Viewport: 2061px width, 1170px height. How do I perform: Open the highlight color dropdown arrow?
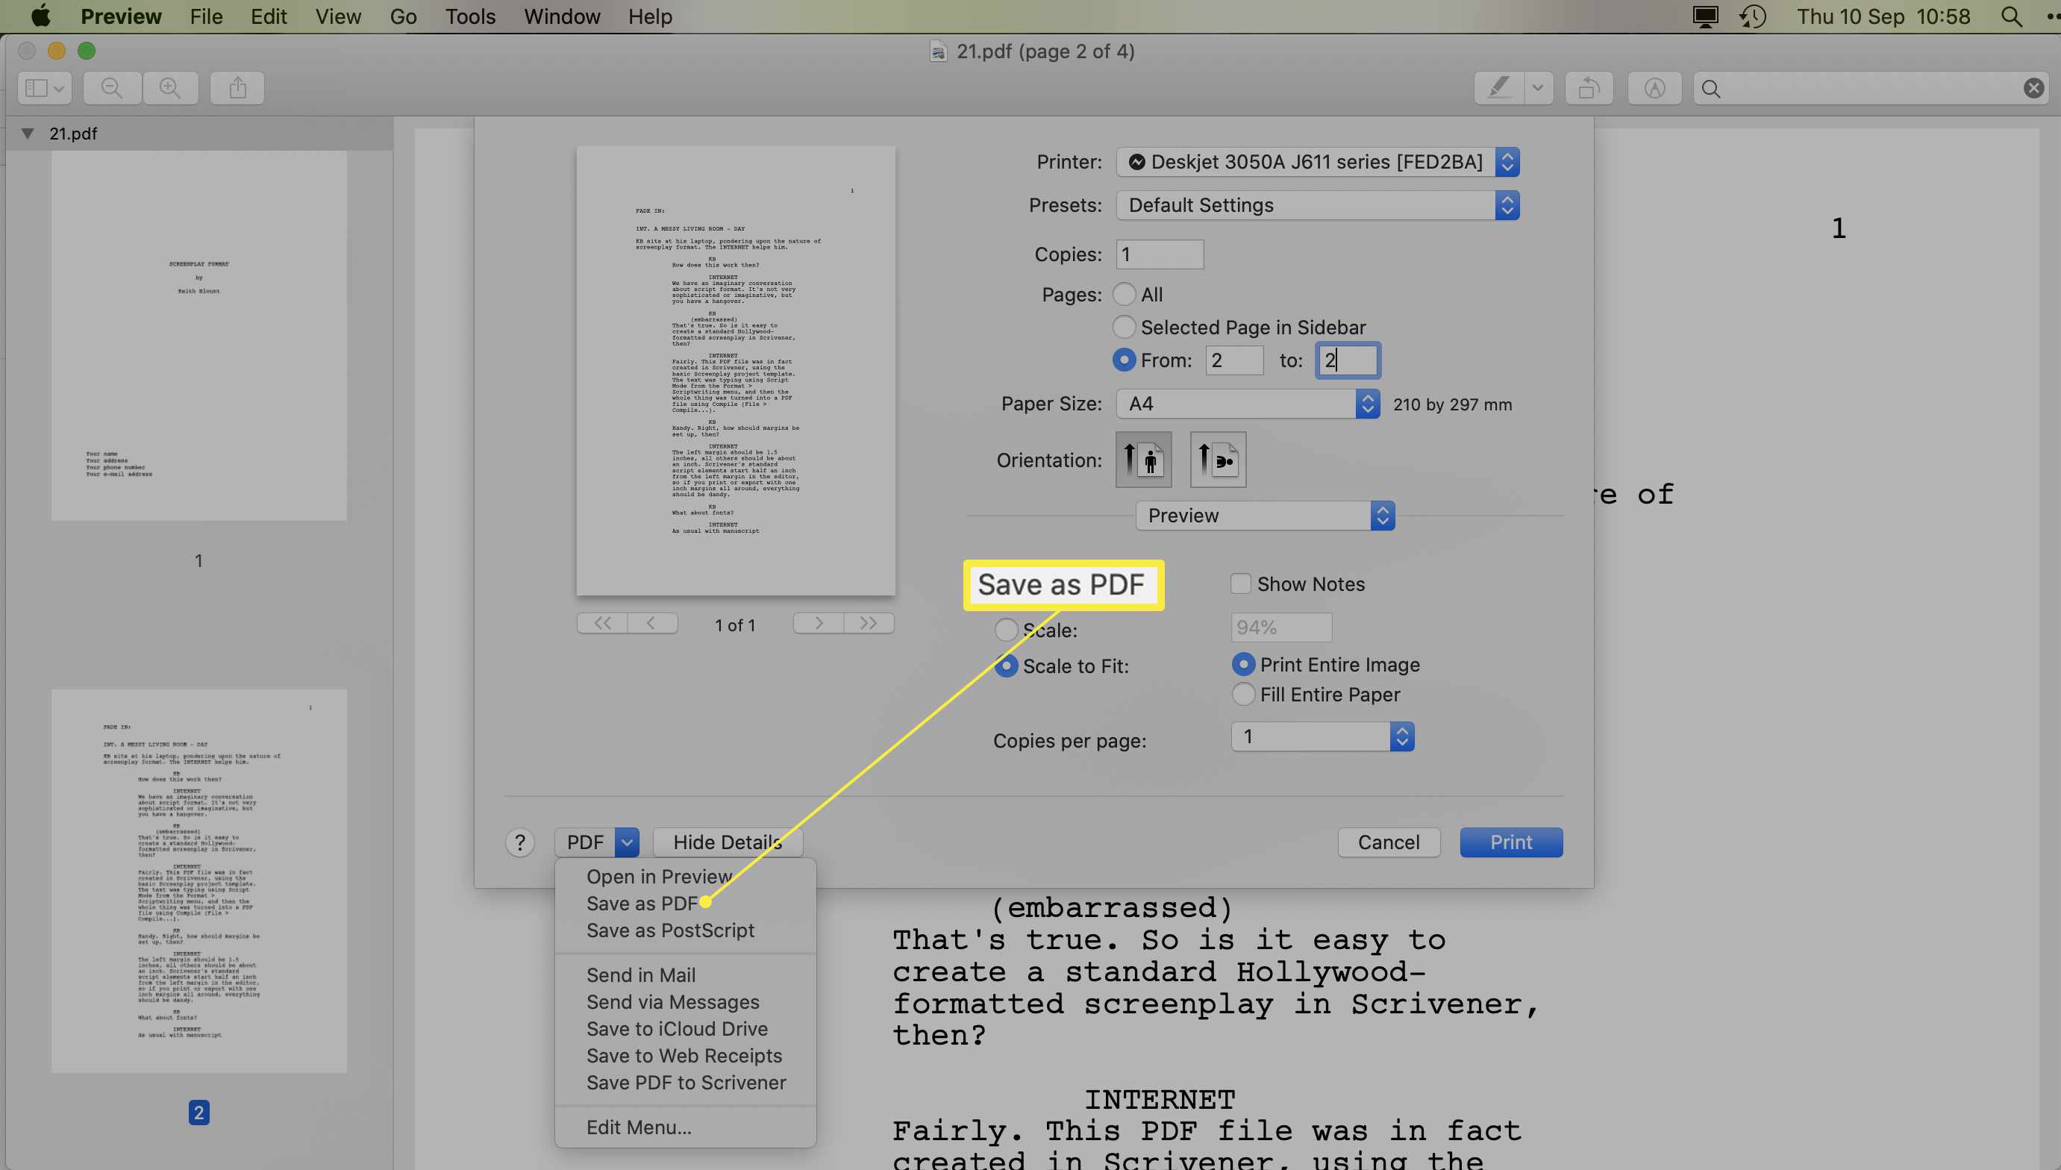coord(1538,87)
